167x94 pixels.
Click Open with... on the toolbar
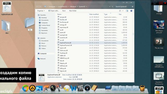[x=53, y=11]
